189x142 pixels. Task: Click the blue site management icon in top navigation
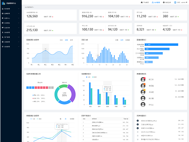pos(153,3)
